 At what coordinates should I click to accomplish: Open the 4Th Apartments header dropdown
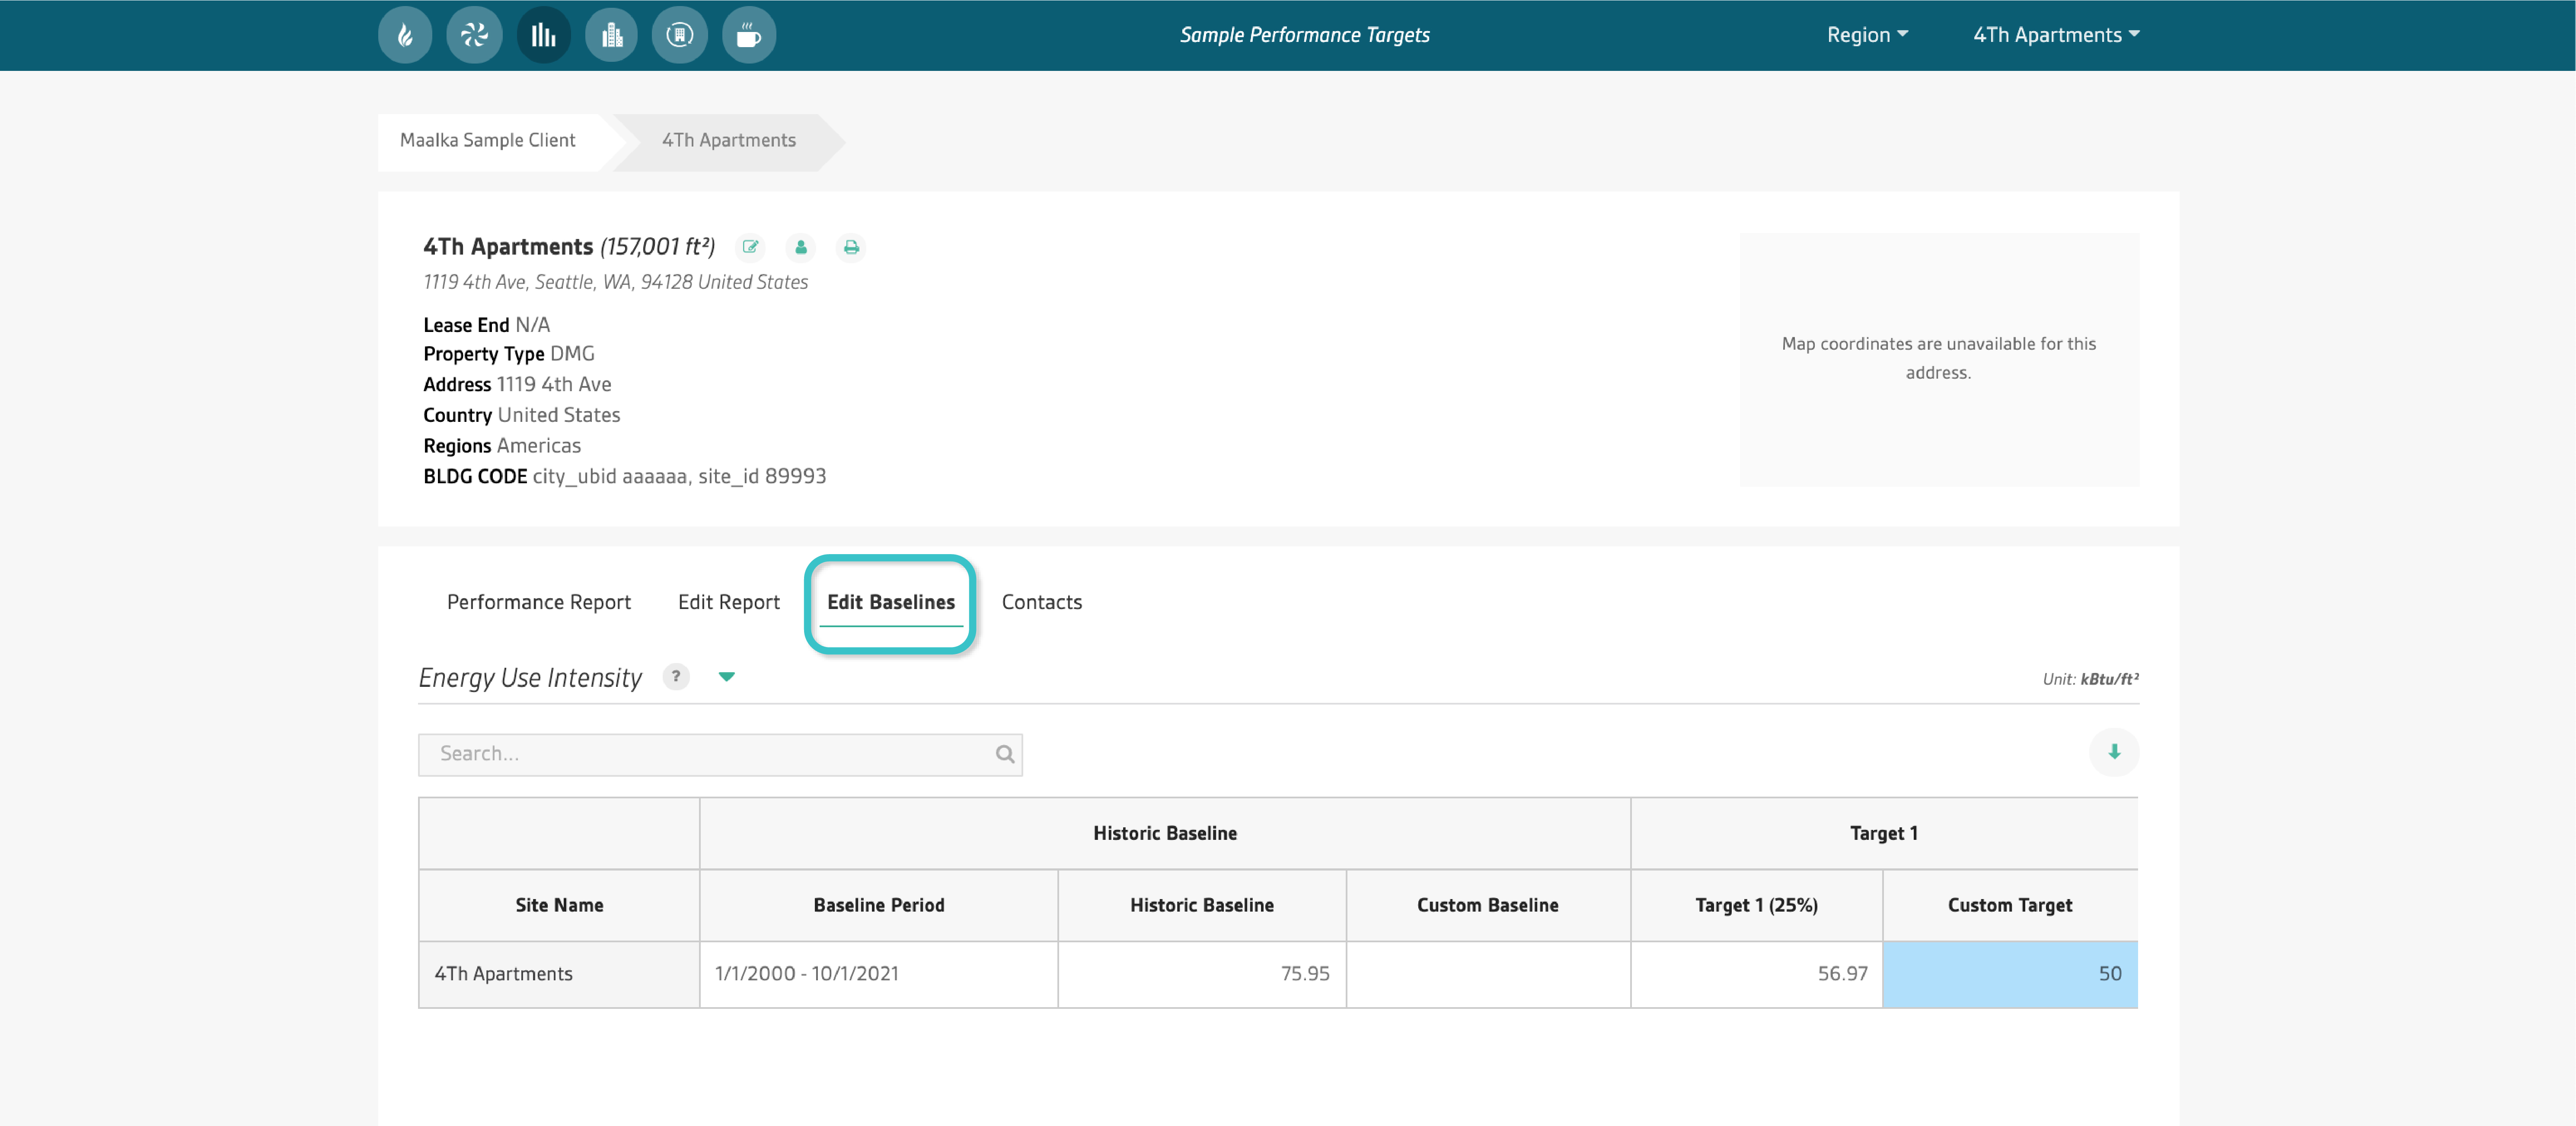click(x=2056, y=35)
